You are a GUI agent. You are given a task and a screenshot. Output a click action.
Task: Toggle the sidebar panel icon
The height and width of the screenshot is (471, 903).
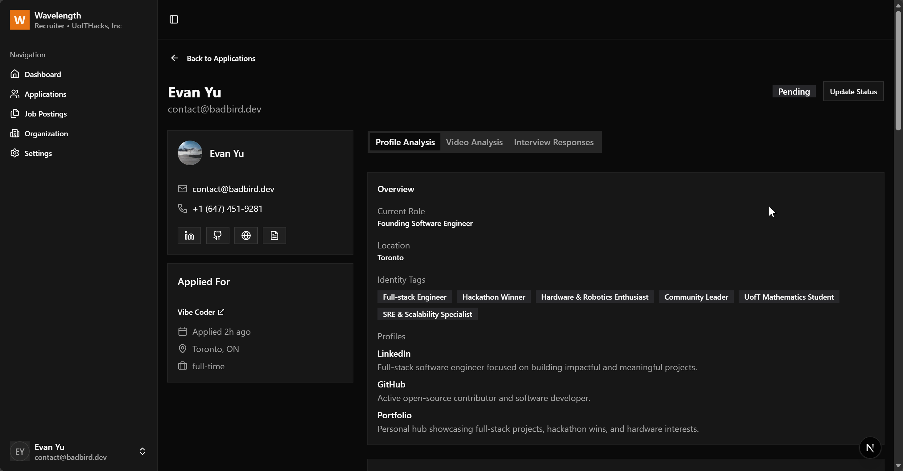174,20
